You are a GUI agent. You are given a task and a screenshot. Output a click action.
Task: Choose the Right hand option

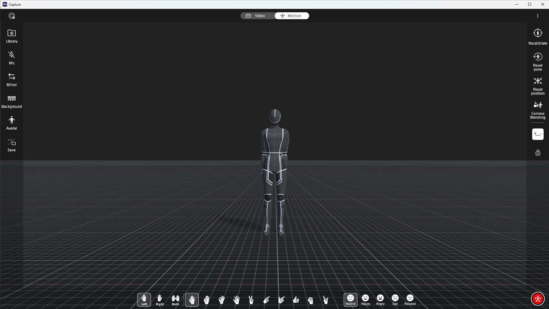coord(160,300)
